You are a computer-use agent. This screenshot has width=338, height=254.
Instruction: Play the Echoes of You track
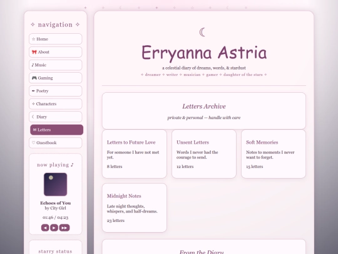click(54, 228)
